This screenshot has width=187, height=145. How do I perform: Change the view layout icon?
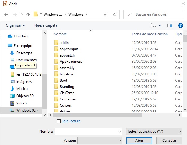(x=153, y=25)
